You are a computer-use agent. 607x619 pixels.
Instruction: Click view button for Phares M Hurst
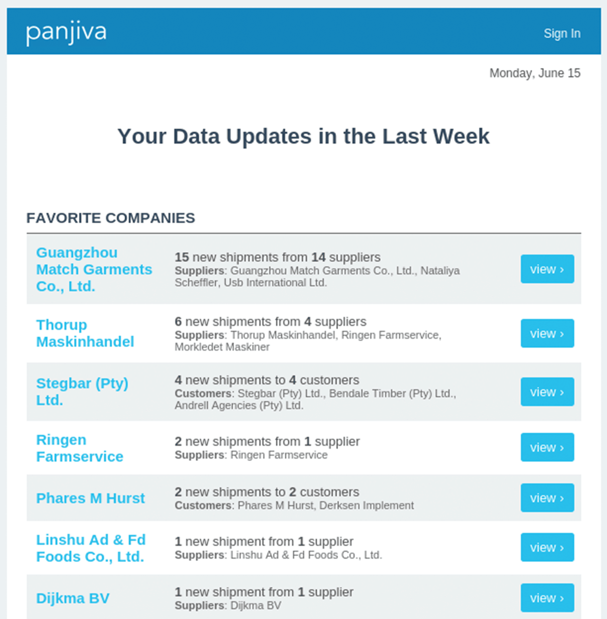[x=547, y=498]
